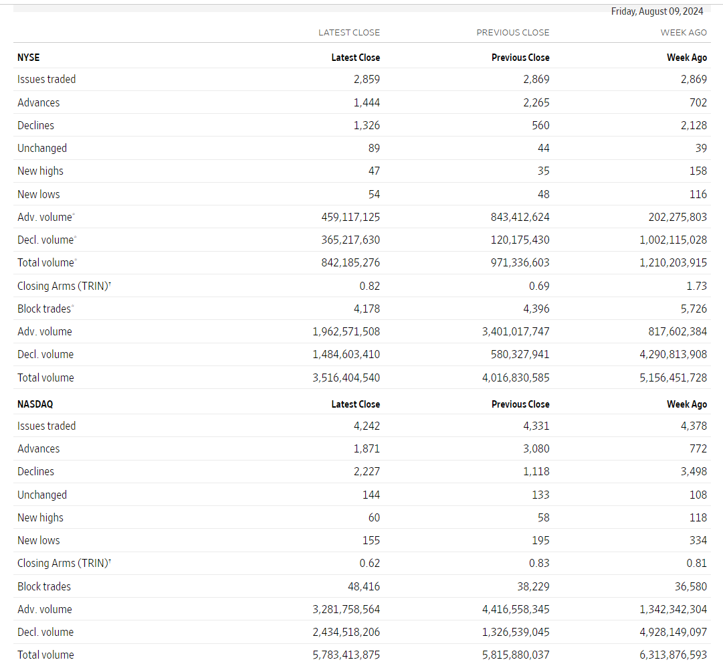Image resolution: width=723 pixels, height=664 pixels.
Task: Select NYSE Unchanged latest value 89
Action: tap(374, 149)
